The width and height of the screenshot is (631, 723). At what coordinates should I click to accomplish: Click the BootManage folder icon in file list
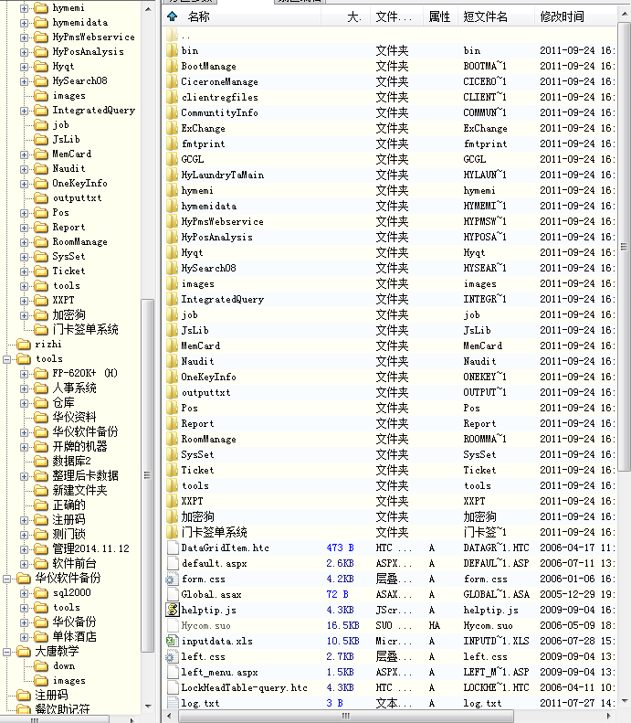(173, 66)
